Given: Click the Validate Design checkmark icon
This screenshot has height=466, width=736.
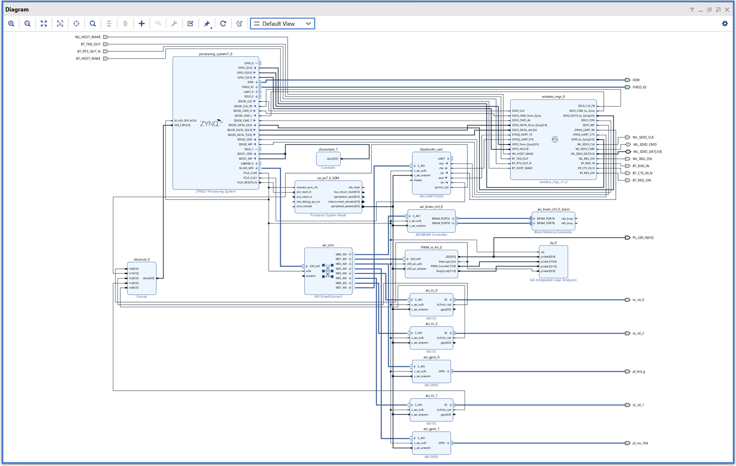Looking at the screenshot, I should coord(190,24).
